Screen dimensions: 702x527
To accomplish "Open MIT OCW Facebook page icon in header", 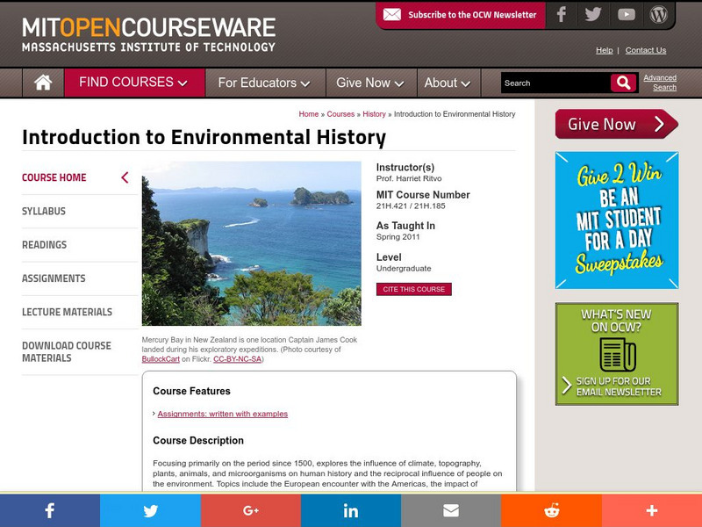I will [x=562, y=15].
